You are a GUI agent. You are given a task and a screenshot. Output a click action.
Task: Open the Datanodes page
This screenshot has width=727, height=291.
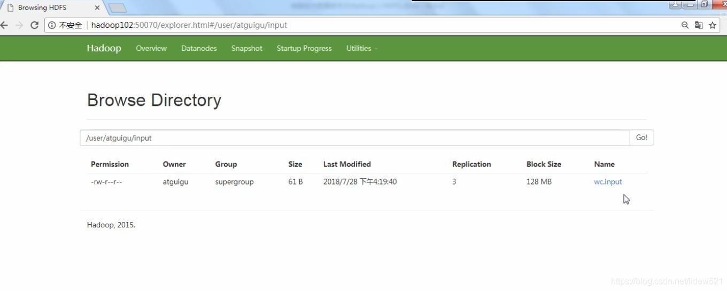tap(199, 48)
